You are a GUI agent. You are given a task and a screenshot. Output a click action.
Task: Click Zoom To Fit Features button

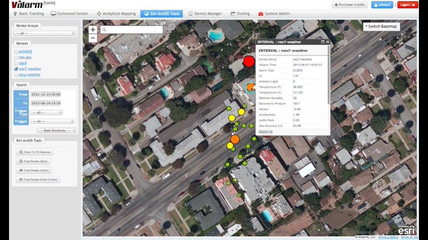[34, 152]
